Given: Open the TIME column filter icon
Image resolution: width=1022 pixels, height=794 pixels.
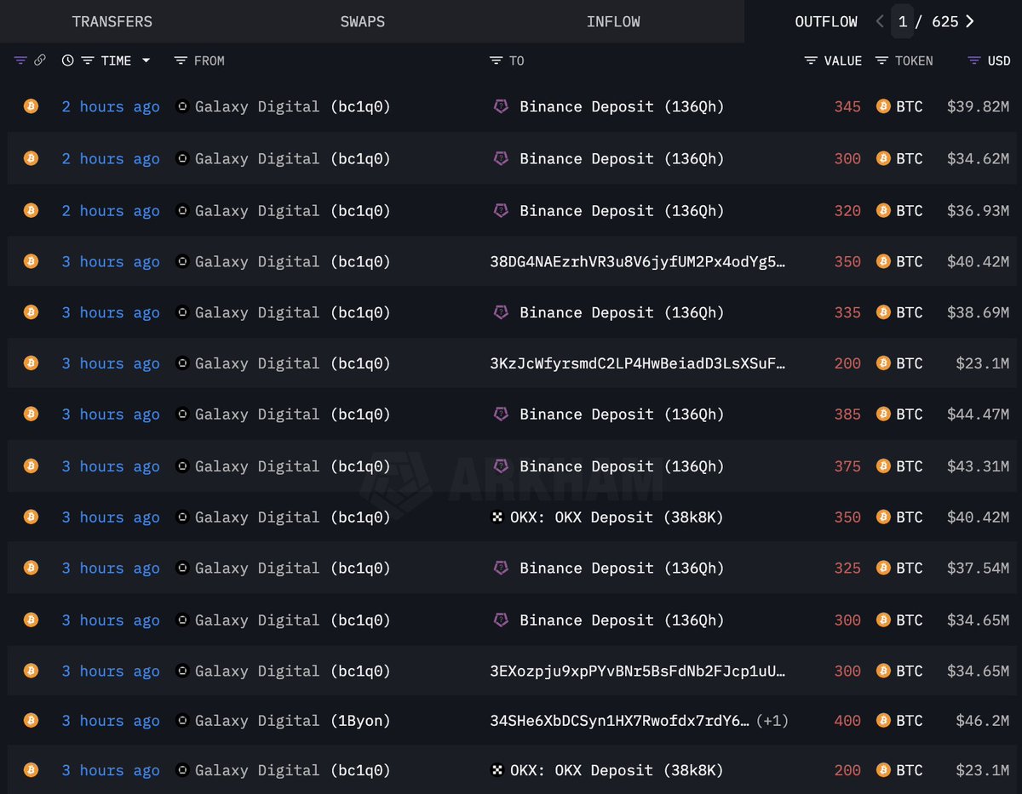Looking at the screenshot, I should [x=88, y=60].
